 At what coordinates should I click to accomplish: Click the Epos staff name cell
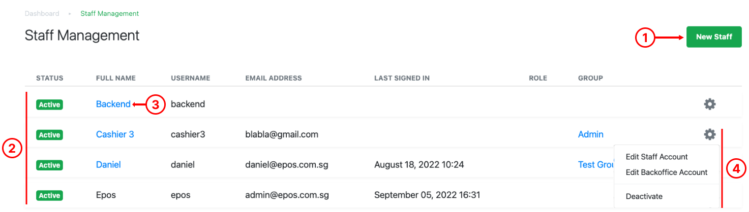point(106,195)
